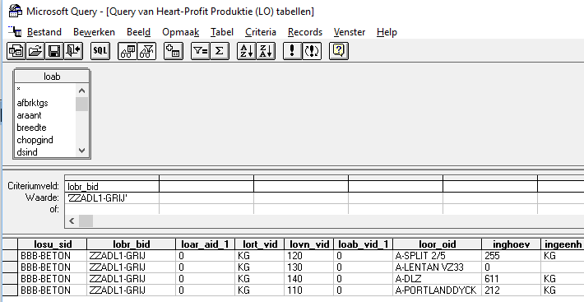Image resolution: width=584 pixels, height=302 pixels.
Task: Click the lovn_vid value 110
Action: pos(309,290)
